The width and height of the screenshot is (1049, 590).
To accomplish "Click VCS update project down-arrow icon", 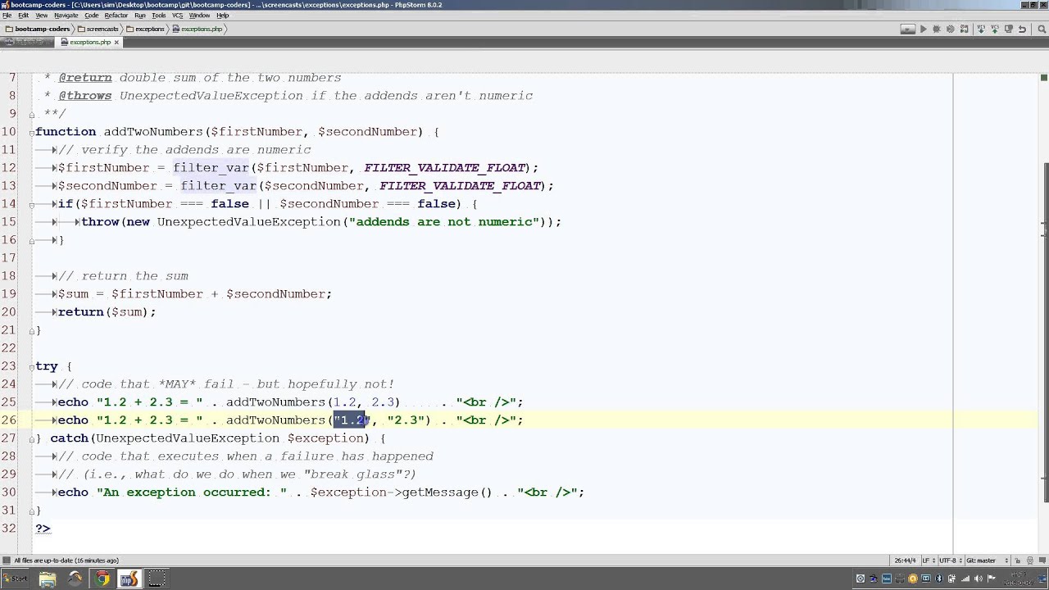I will [981, 29].
